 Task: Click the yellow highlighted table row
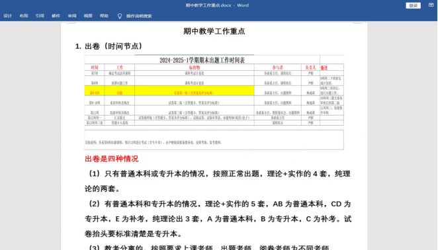click(x=169, y=91)
